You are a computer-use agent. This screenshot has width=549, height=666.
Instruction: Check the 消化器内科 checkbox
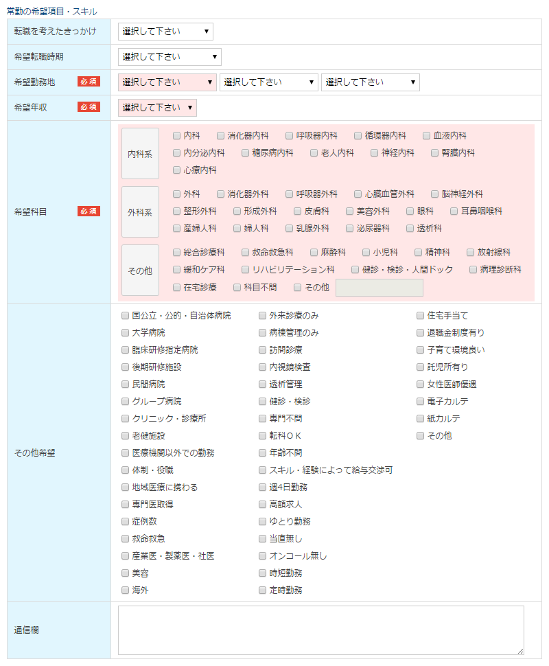pos(221,136)
